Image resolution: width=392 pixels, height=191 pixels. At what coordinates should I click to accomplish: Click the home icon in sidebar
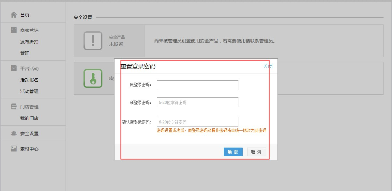pyautogui.click(x=13, y=15)
